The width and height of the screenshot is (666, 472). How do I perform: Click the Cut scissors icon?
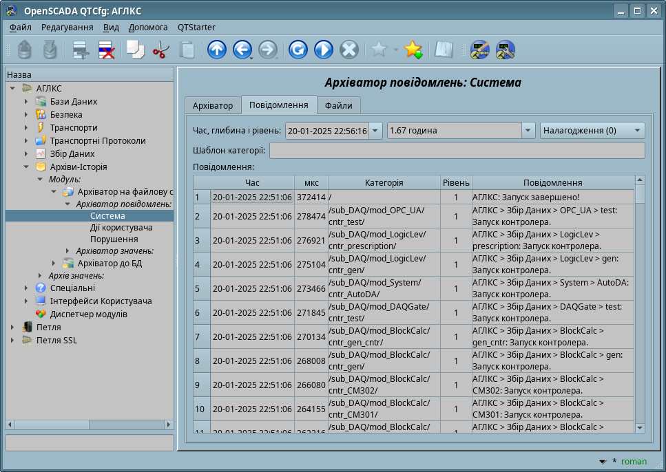tap(160, 50)
